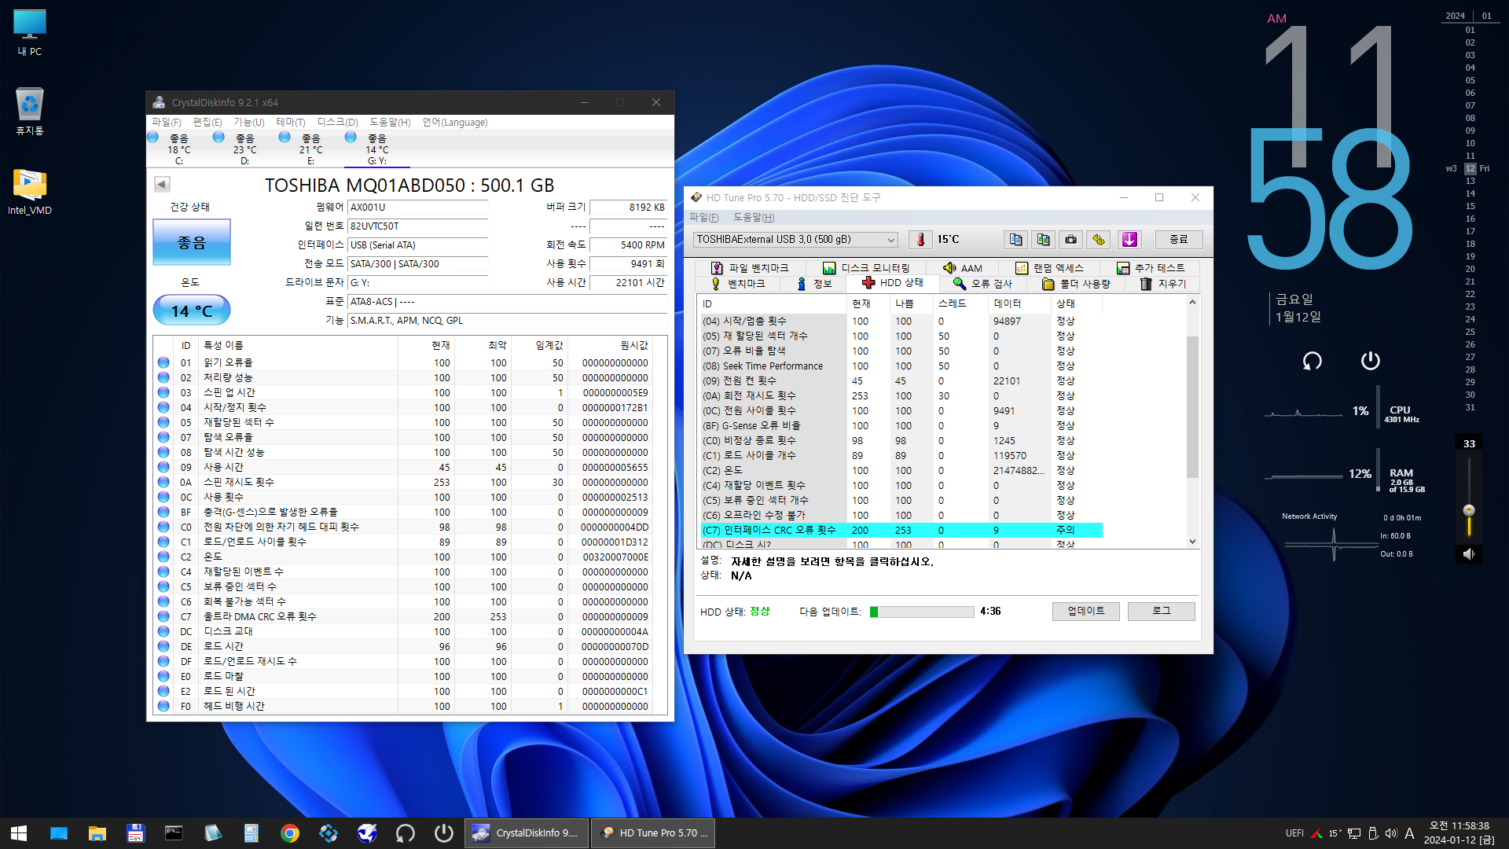Click the 업데이트 button in HD Tune

(x=1086, y=612)
